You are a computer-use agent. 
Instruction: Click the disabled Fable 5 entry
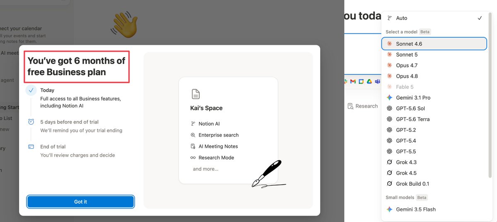click(x=434, y=87)
